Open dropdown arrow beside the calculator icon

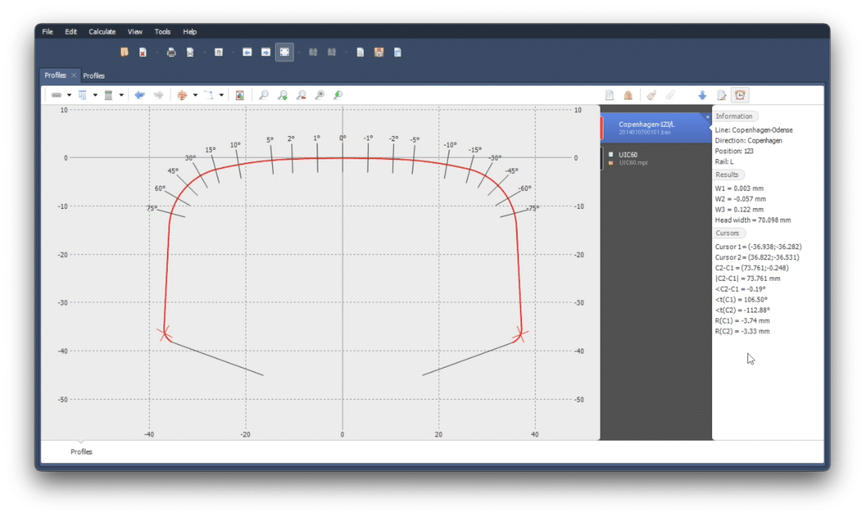[x=121, y=95]
